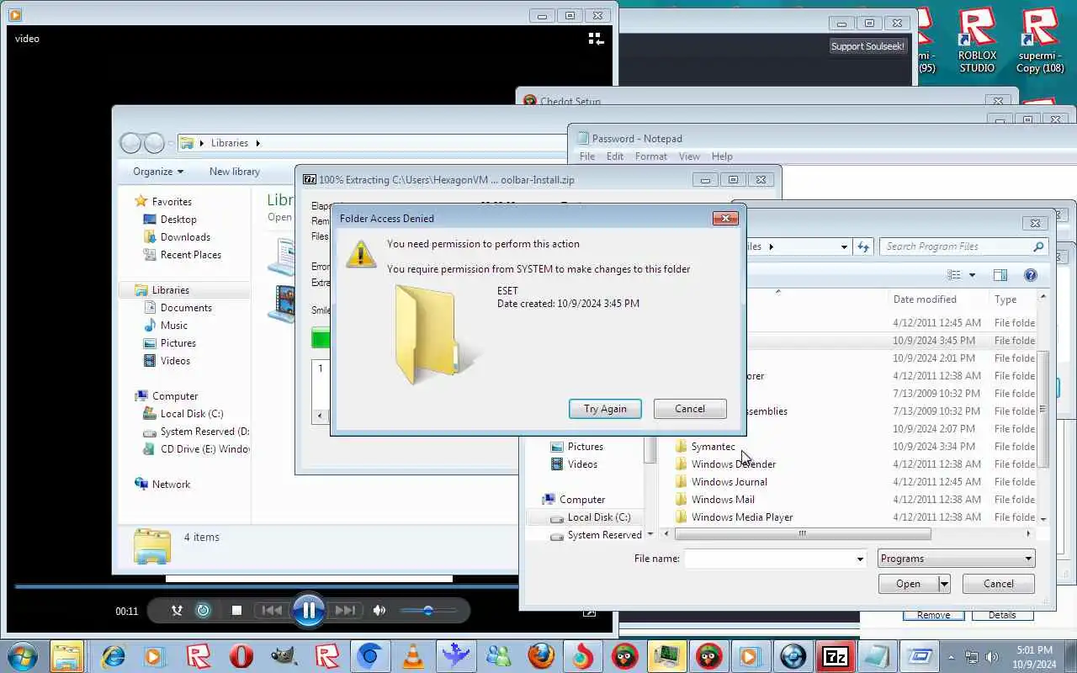Select Documents library in Libraries sidebar
Viewport: 1077px width, 673px height.
186,308
